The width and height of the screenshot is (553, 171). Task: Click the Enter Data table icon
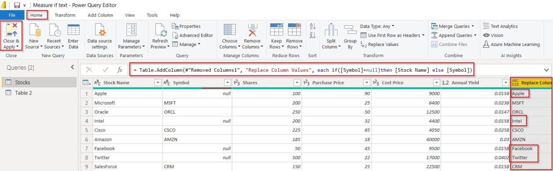[x=73, y=30]
